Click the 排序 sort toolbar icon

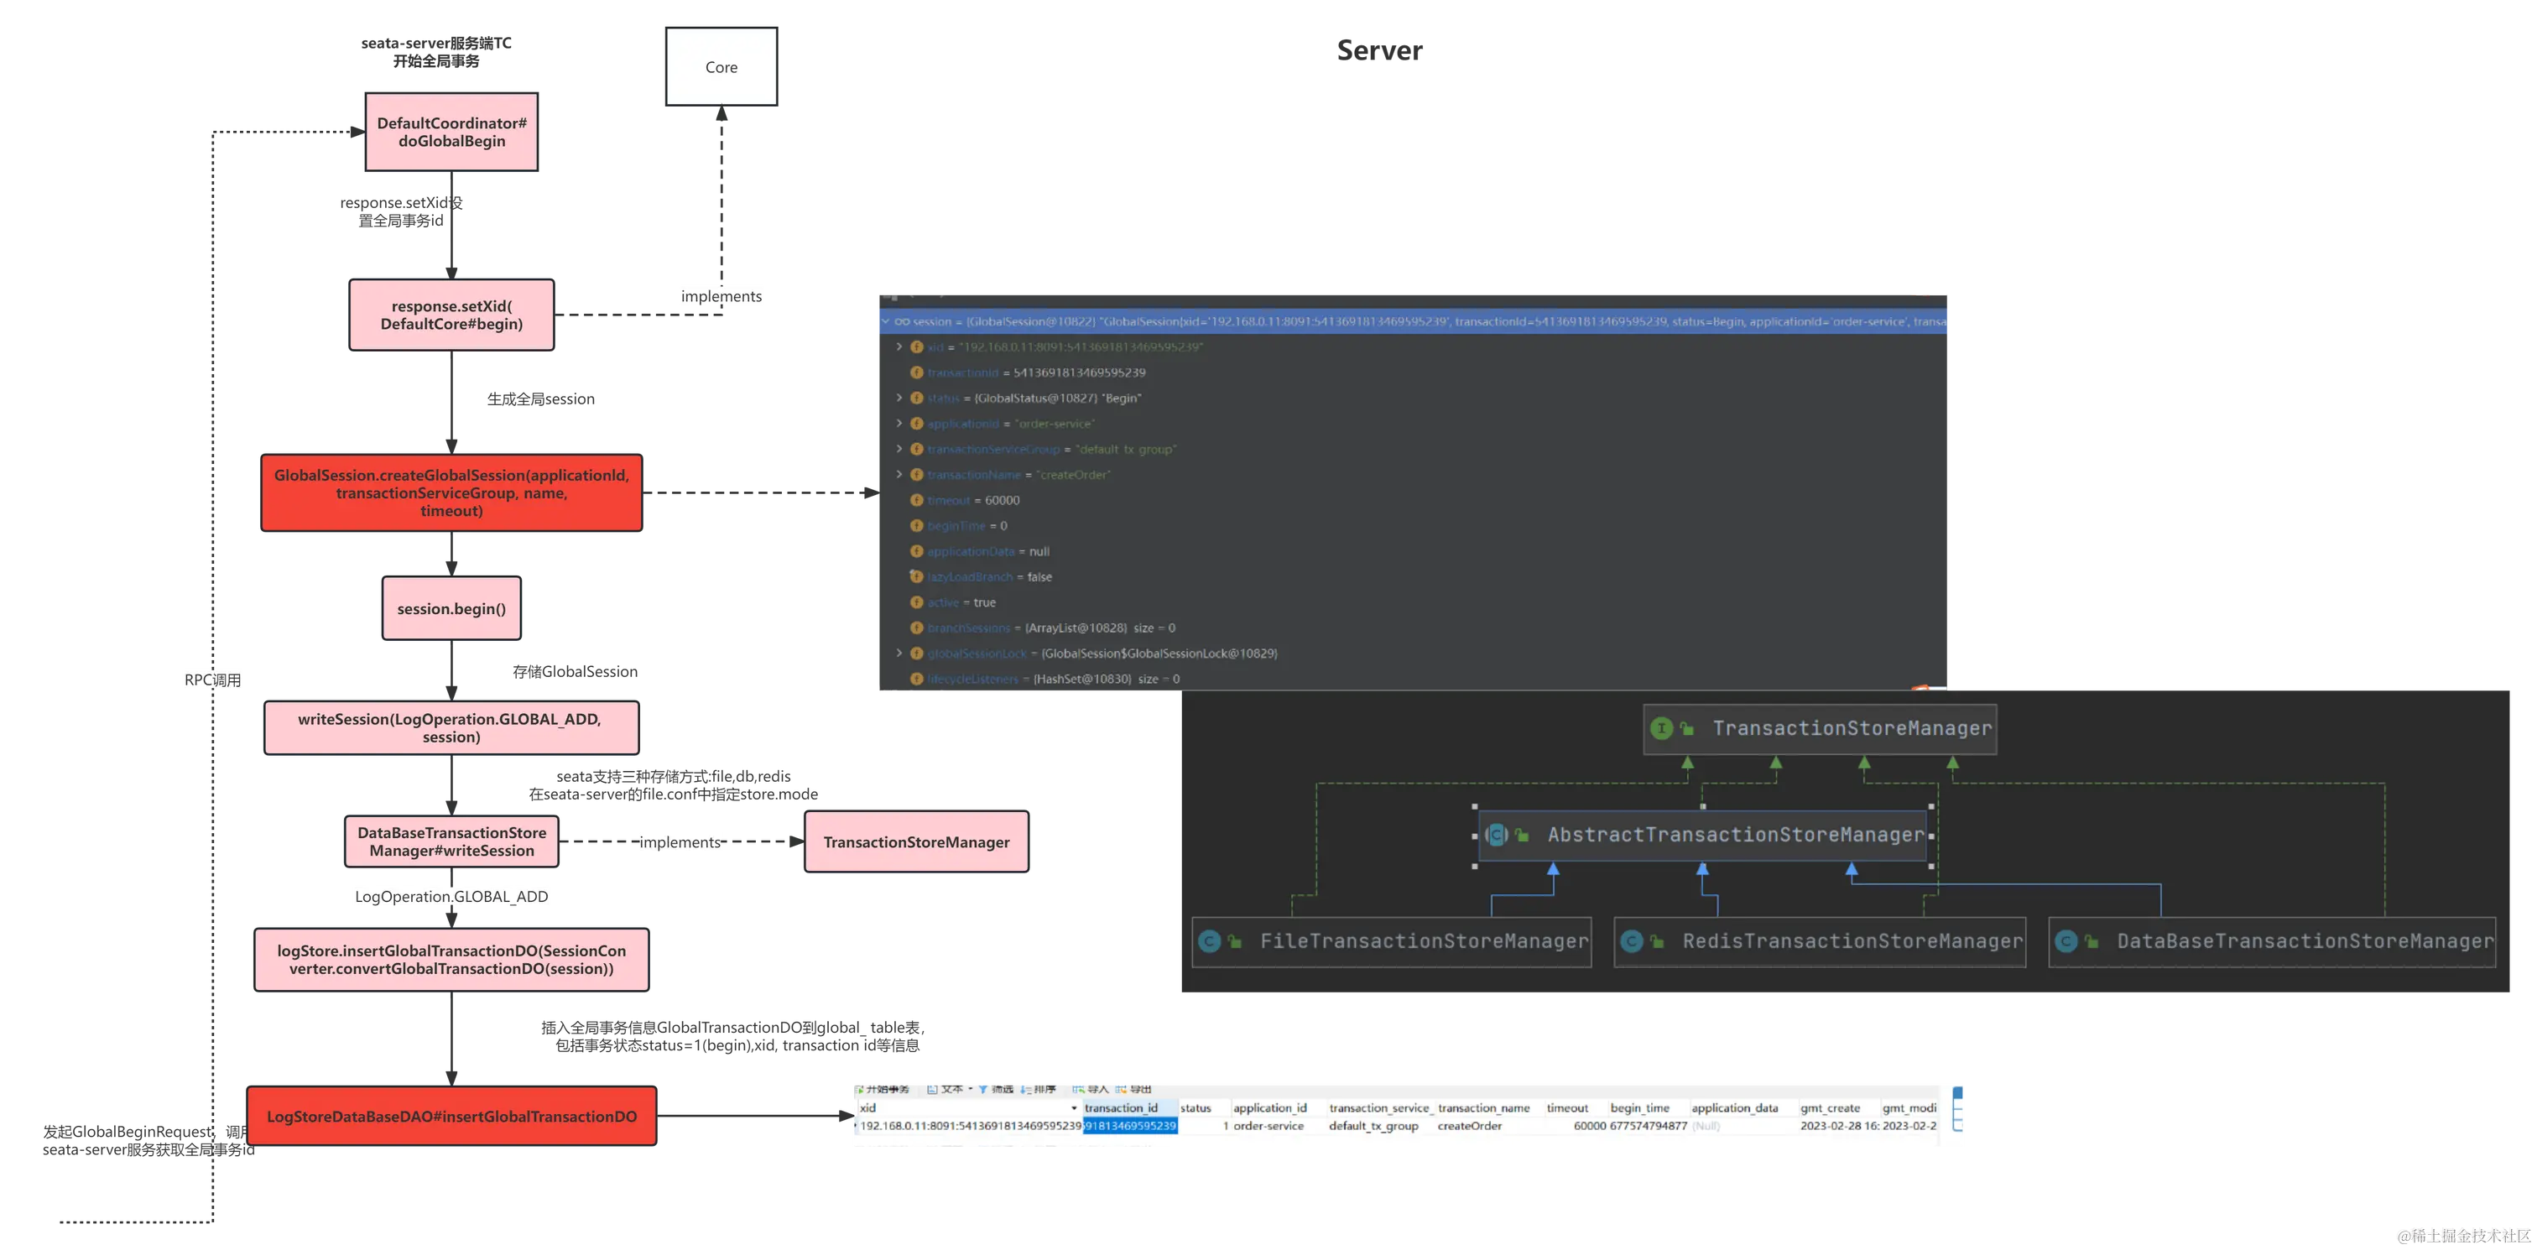[1026, 1088]
